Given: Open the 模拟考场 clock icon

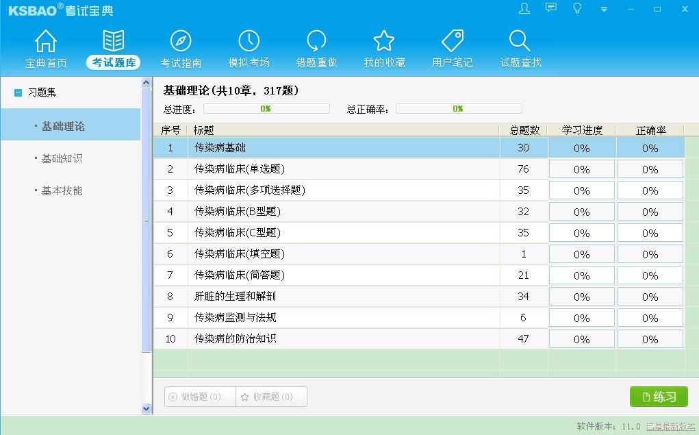Looking at the screenshot, I should 249,41.
